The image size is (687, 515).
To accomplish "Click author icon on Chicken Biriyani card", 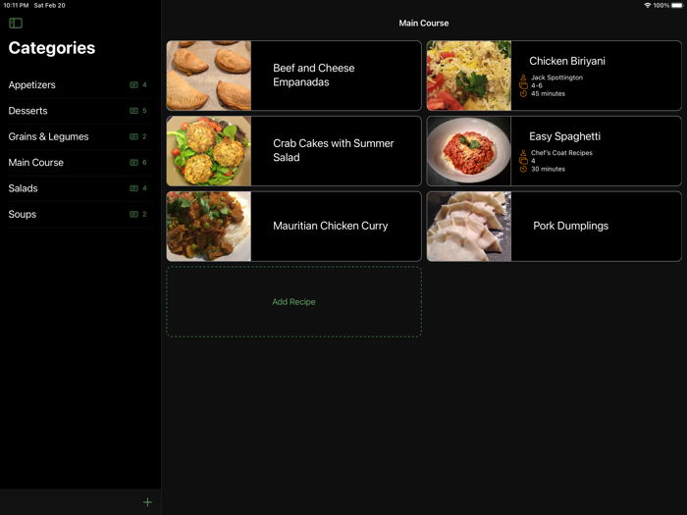I will click(523, 77).
